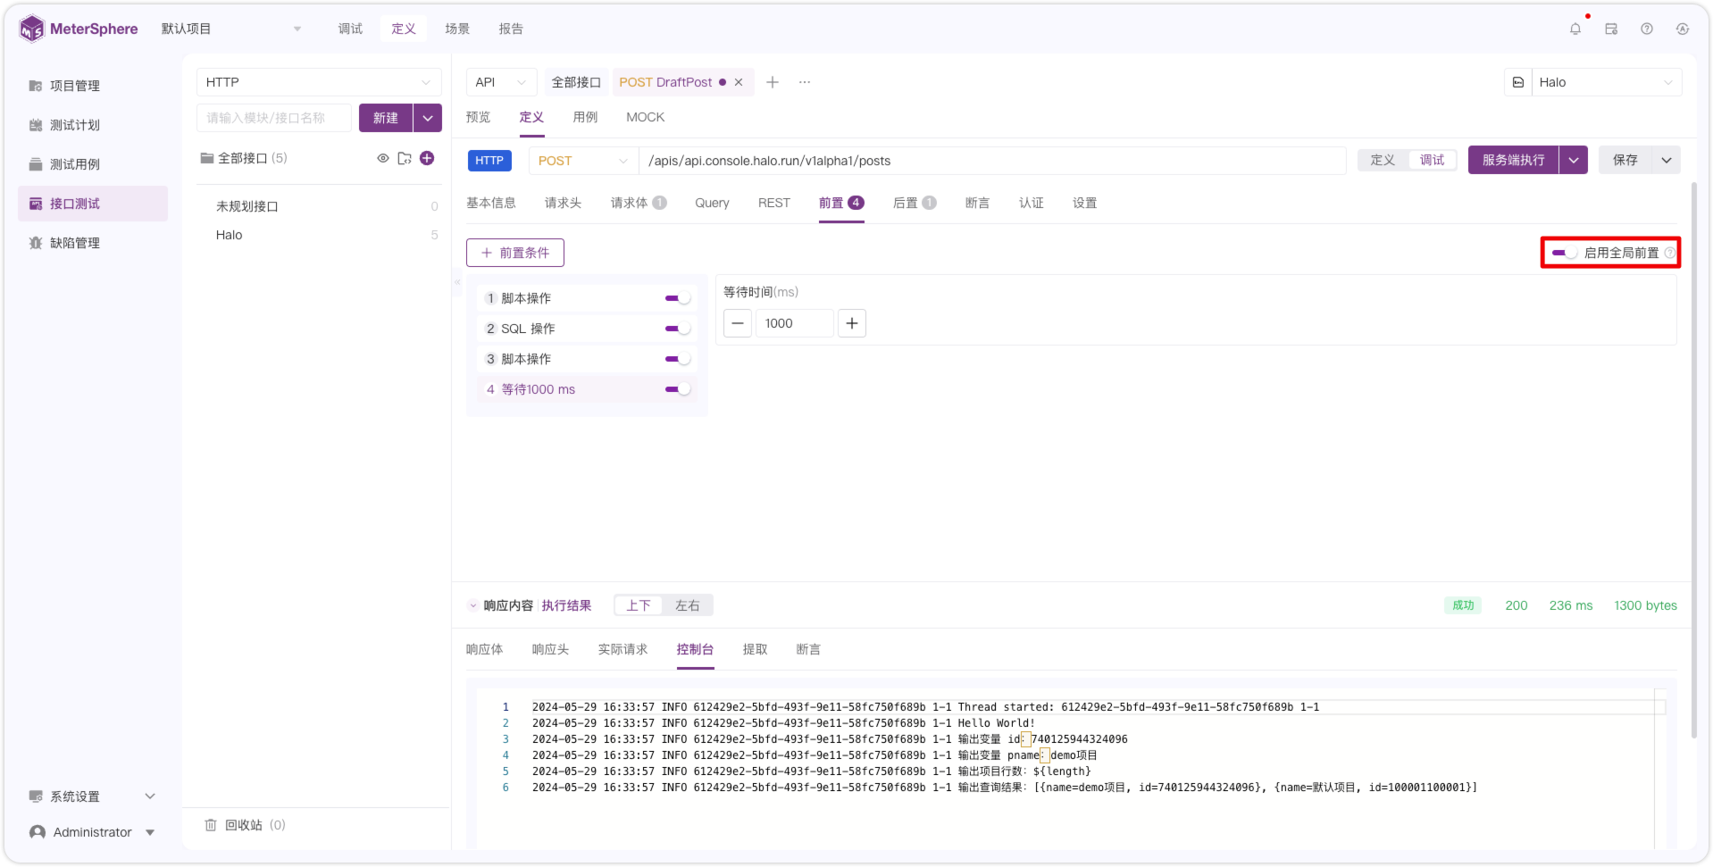Open the notifications bell icon
This screenshot has height=867, width=1713.
[1575, 29]
